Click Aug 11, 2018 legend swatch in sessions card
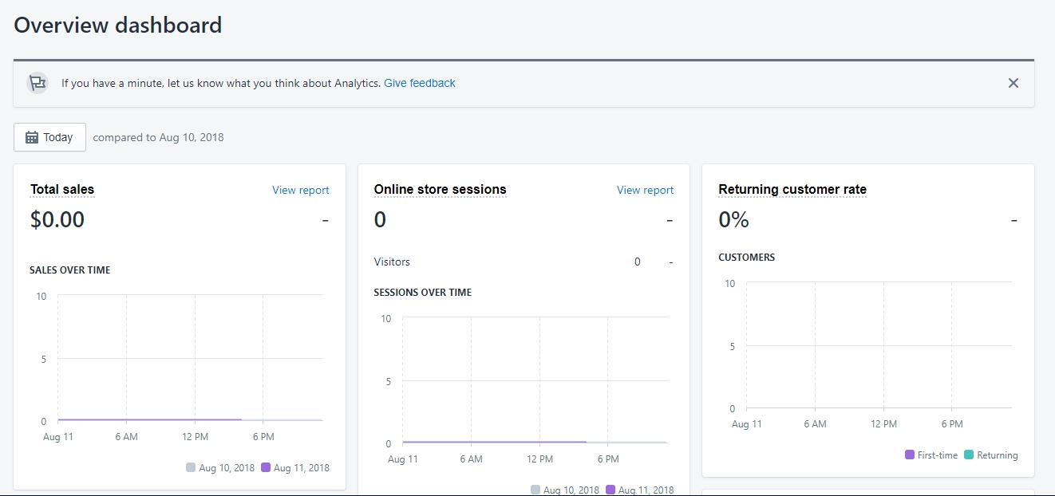 [x=610, y=490]
